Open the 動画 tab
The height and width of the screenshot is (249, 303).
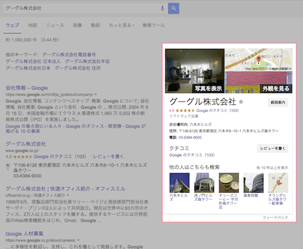coord(96,25)
